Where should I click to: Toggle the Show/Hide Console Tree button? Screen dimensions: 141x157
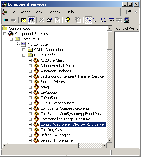31,20
